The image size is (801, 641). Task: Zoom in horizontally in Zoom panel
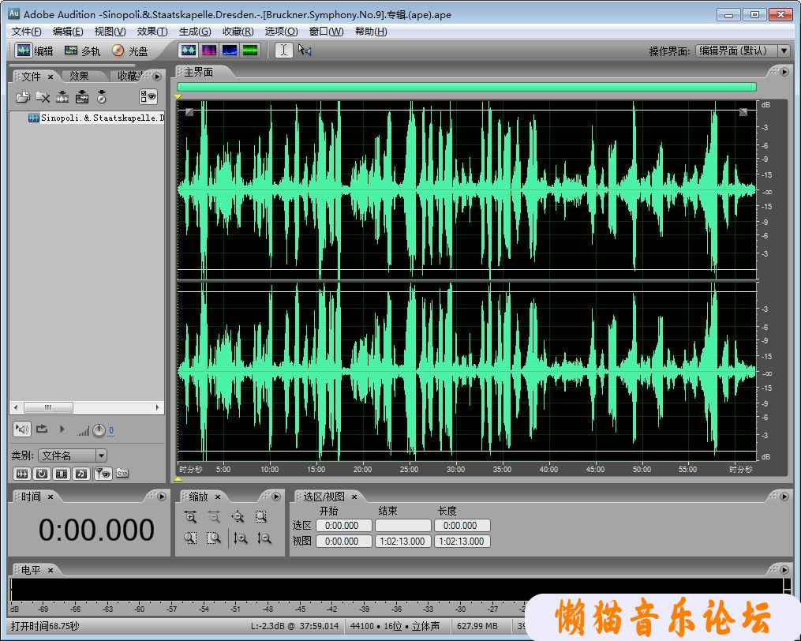coord(190,517)
